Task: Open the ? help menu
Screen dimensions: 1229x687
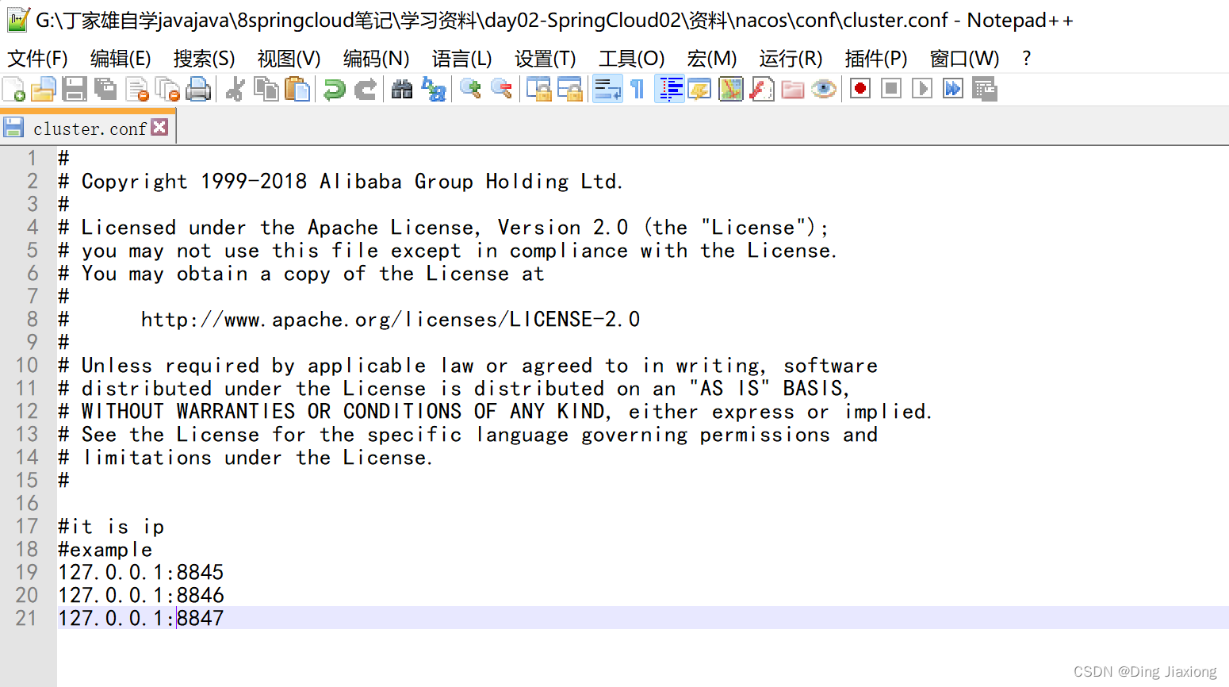Action: 1027,59
